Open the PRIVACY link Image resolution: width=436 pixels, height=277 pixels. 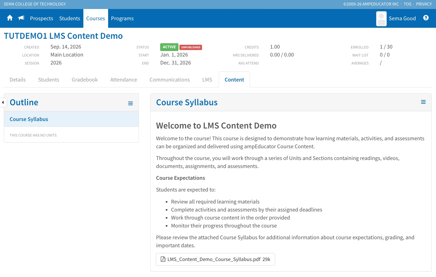tap(424, 4)
